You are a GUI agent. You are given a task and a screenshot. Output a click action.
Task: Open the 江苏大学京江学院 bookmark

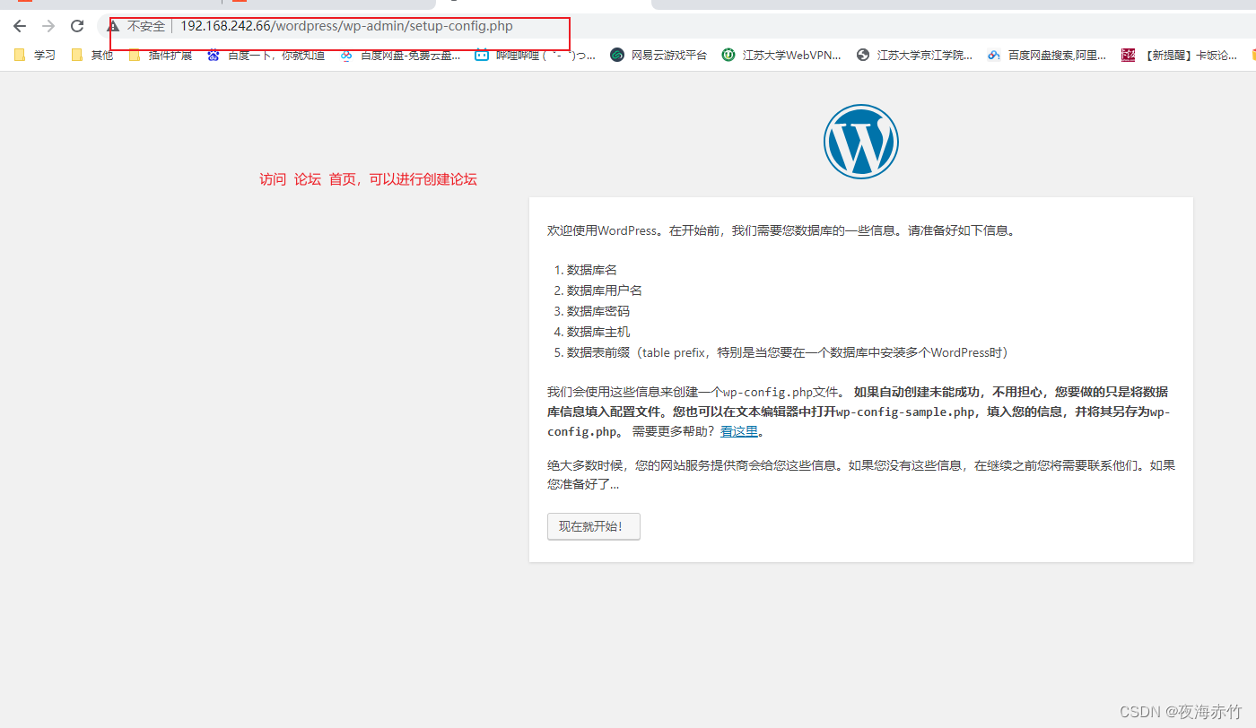[x=914, y=55]
